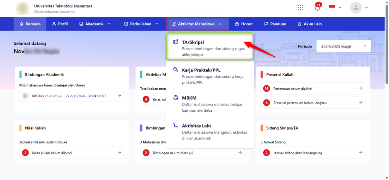The width and height of the screenshot is (389, 180).
Task: Click arrow next to Pertemuan belum diakhiri
Action: tap(361, 88)
